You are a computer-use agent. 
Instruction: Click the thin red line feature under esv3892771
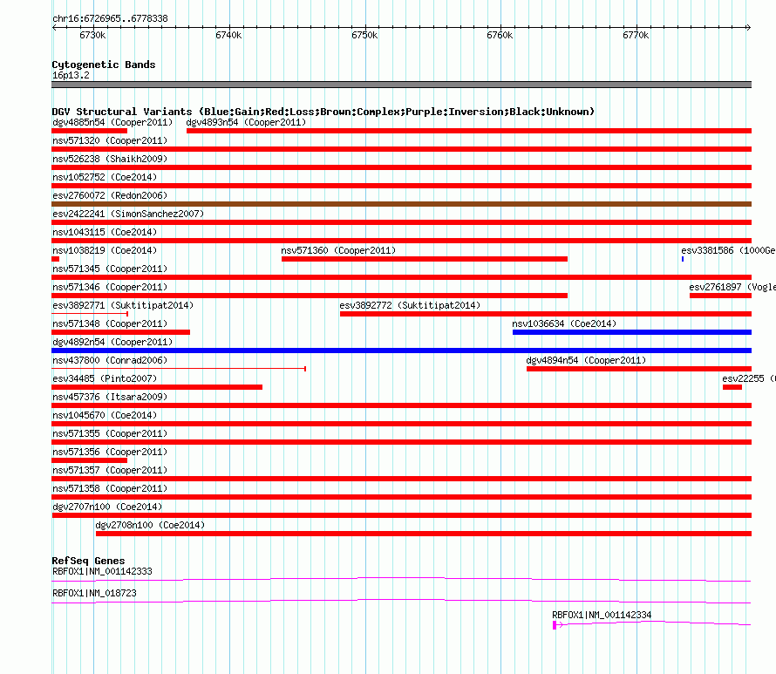[x=90, y=314]
